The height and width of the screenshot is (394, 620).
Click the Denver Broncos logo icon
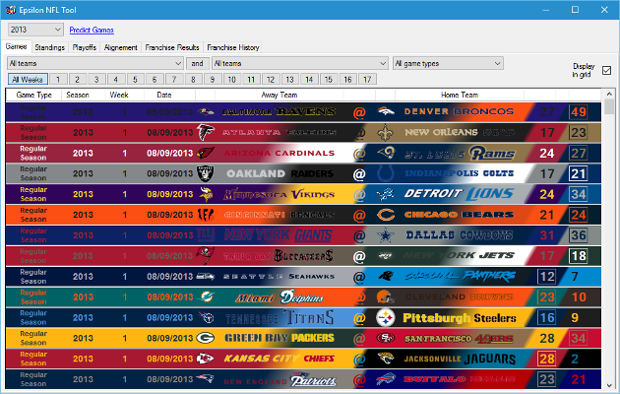pyautogui.click(x=387, y=110)
